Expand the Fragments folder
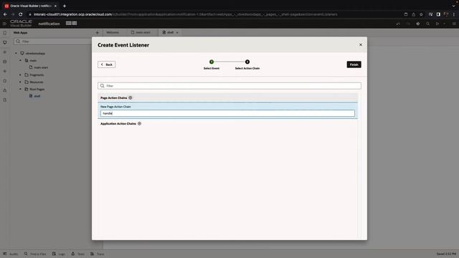 point(21,75)
